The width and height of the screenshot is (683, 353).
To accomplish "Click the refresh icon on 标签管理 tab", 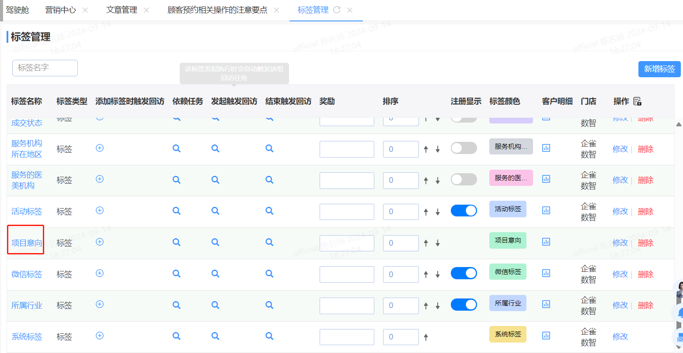I will pyautogui.click(x=337, y=10).
